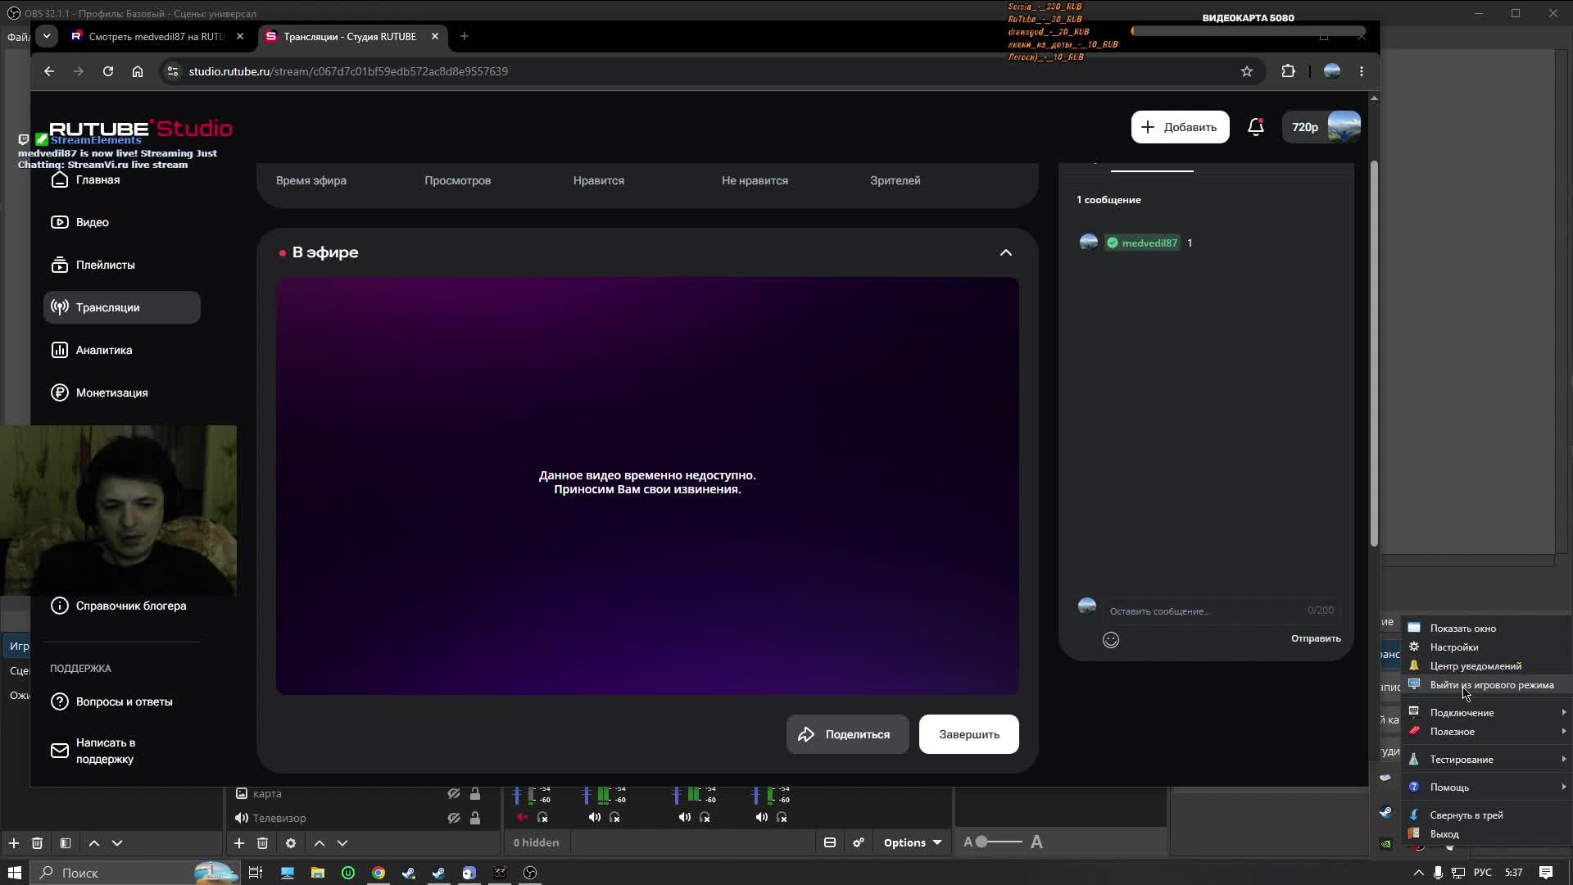Open the 720p profile menu
1573x885 pixels.
pos(1322,127)
